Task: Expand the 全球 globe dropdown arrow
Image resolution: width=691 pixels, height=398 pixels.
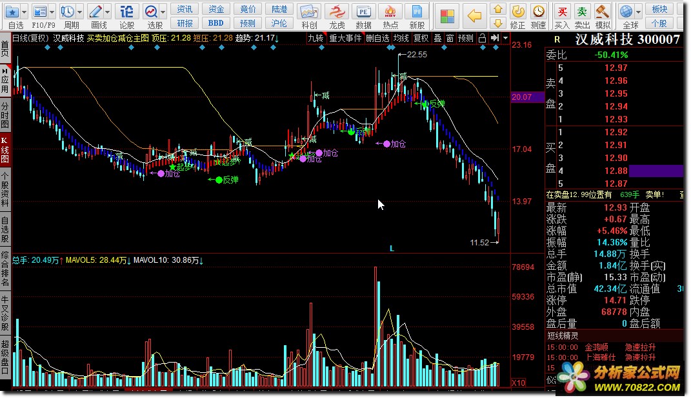Action: click(637, 12)
